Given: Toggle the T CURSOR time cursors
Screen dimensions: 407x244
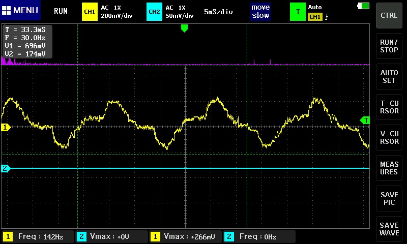Looking at the screenshot, I should (x=389, y=107).
